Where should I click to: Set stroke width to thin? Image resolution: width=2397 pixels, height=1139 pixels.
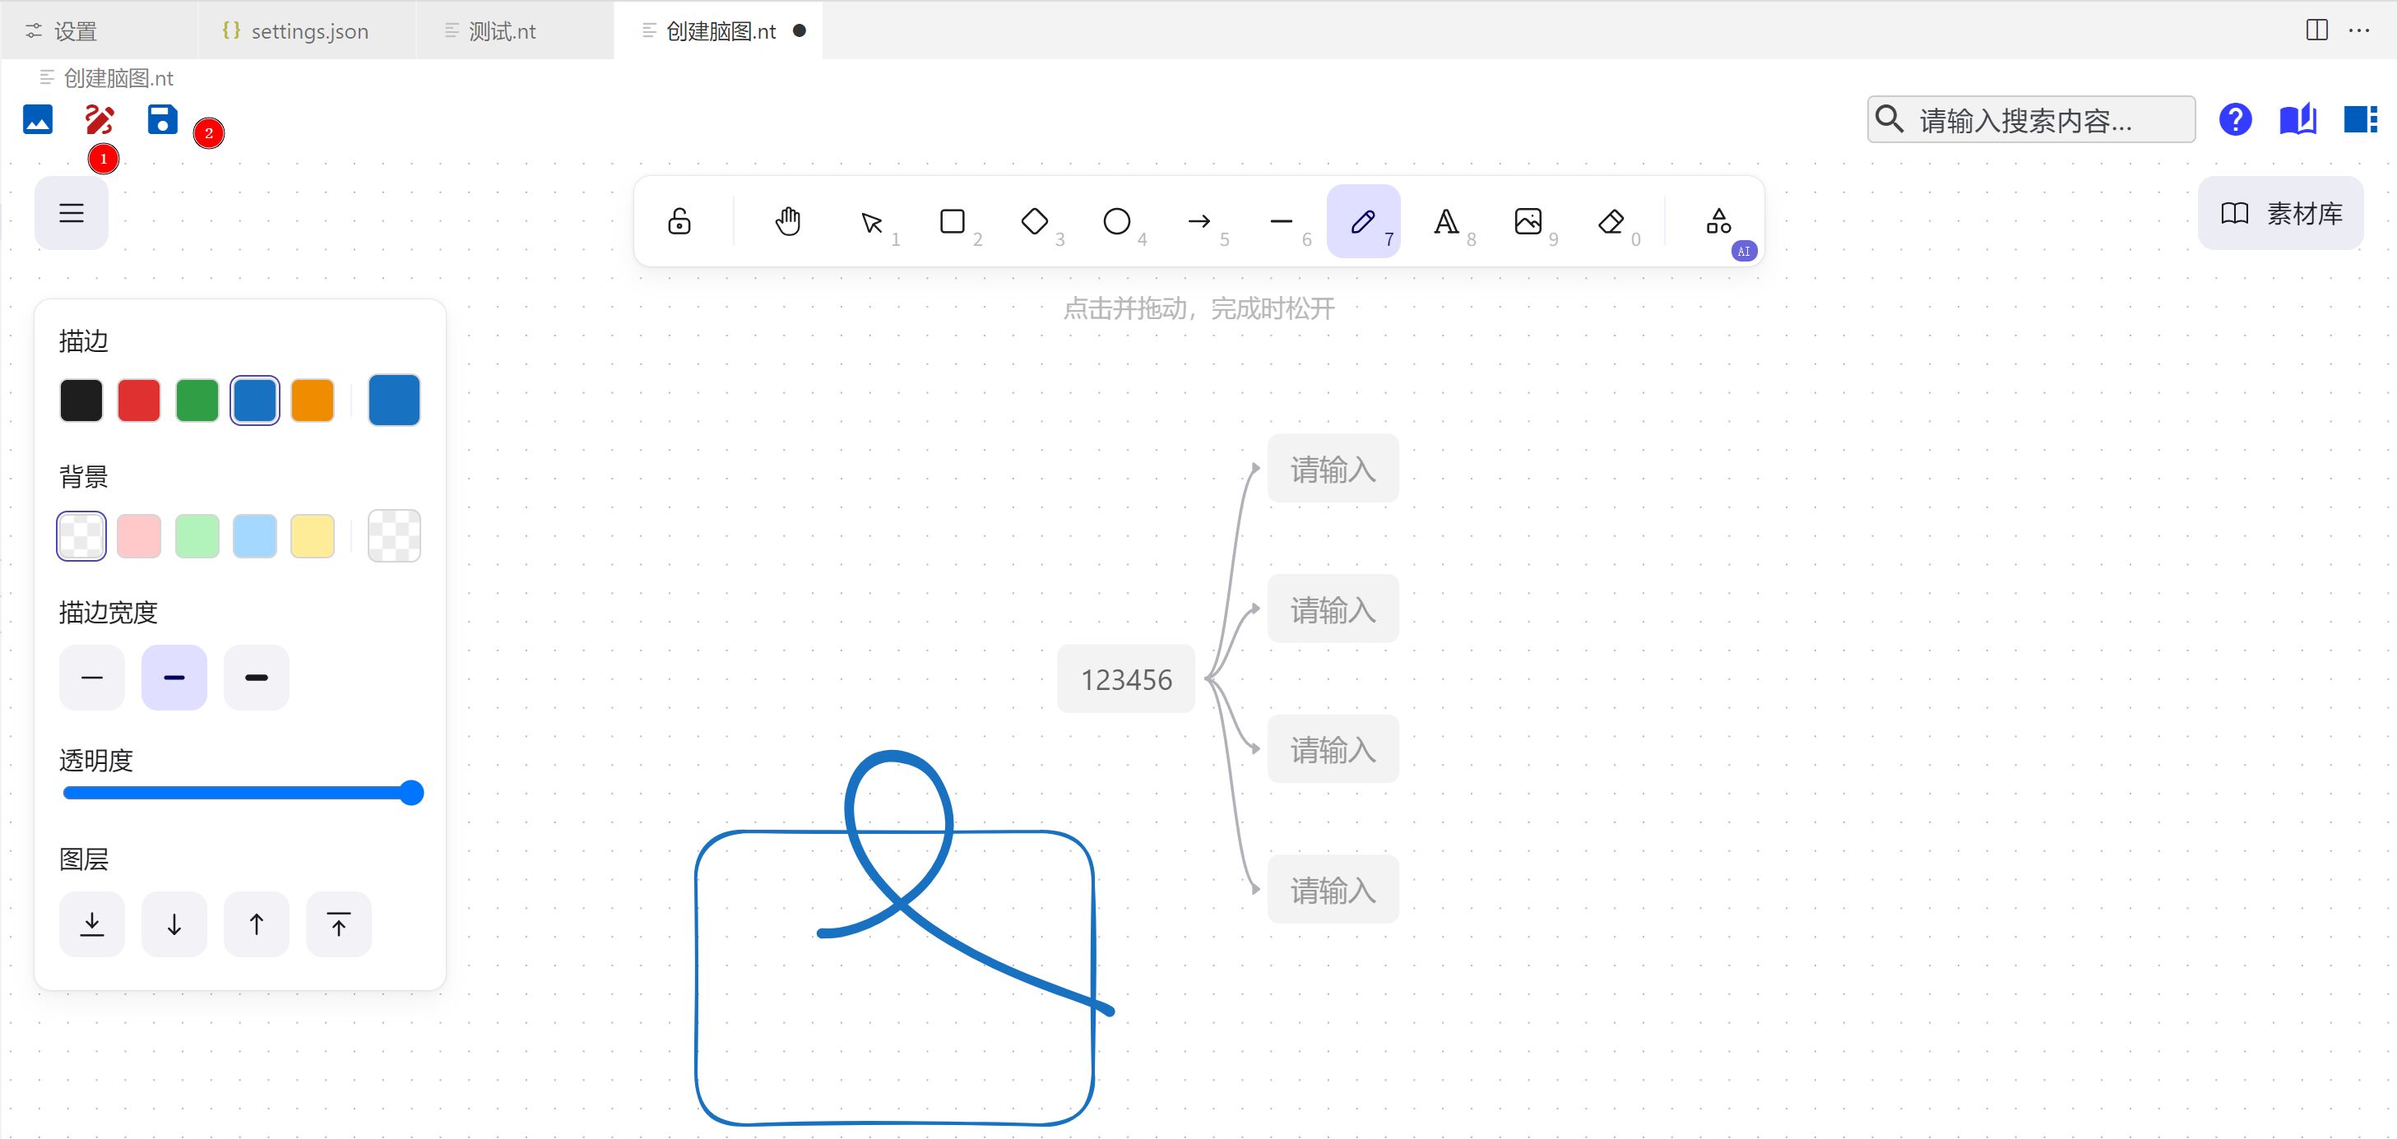pyautogui.click(x=91, y=678)
